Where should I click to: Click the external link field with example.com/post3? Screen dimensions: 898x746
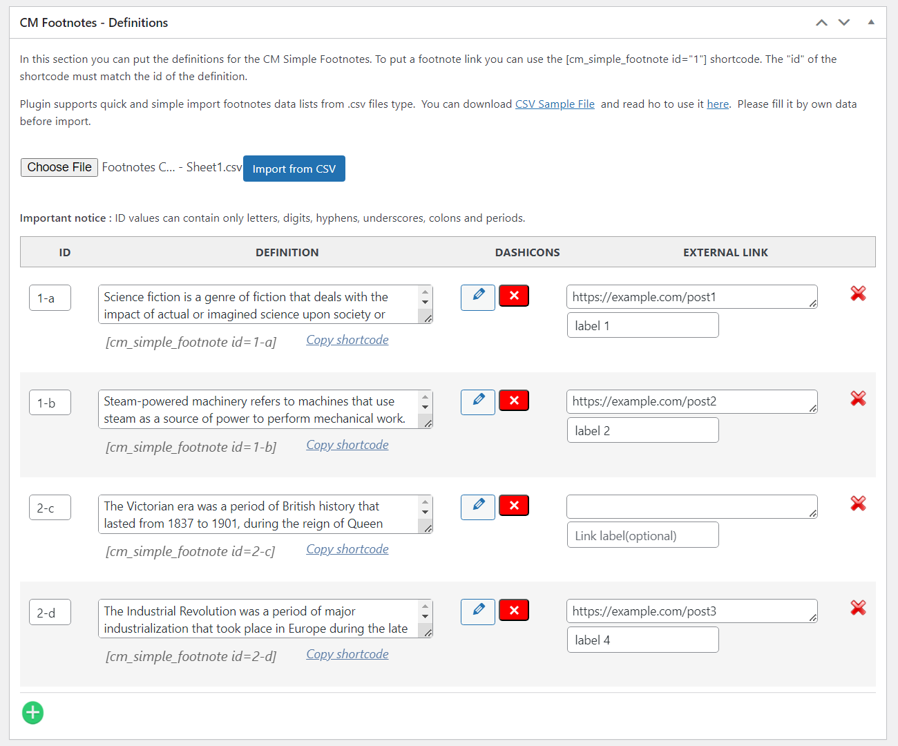692,611
